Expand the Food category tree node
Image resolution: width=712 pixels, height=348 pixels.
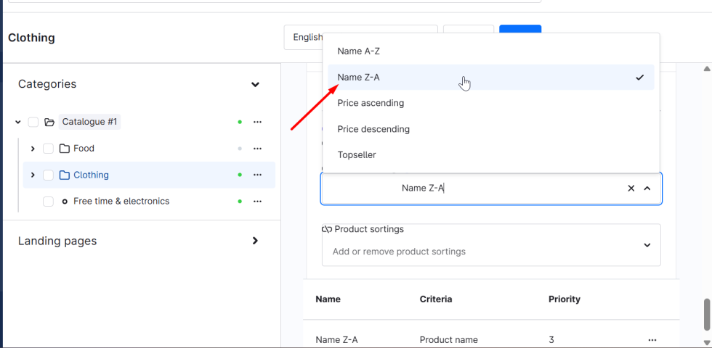click(x=33, y=149)
